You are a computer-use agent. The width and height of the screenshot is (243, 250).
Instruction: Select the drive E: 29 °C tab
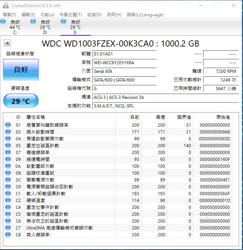click(x=76, y=27)
